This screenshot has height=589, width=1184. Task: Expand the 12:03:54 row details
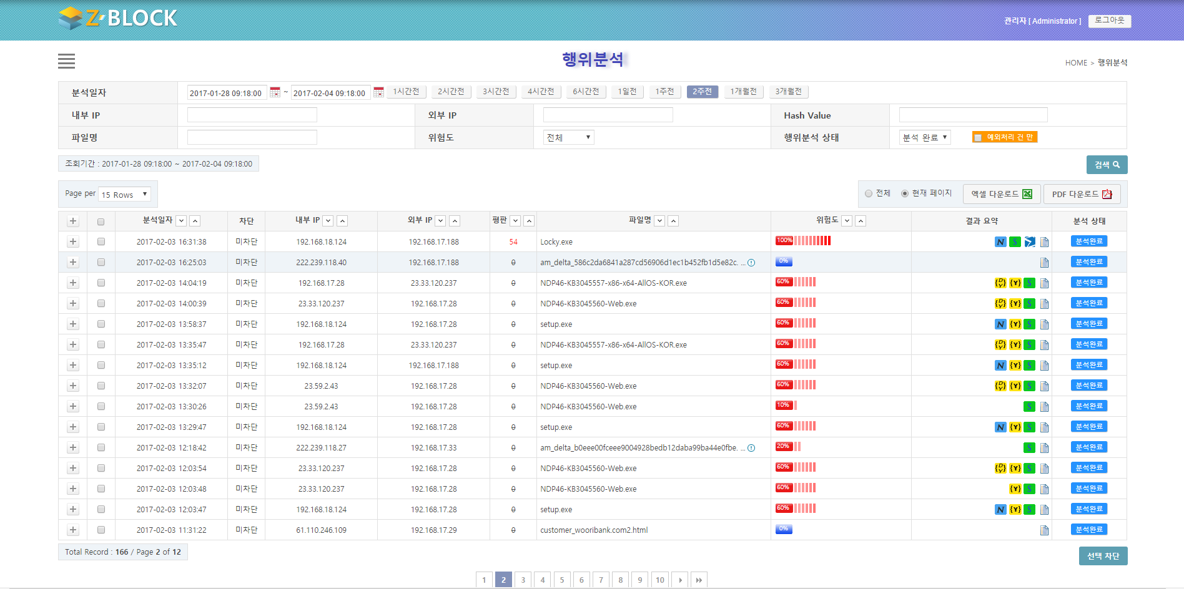73,468
